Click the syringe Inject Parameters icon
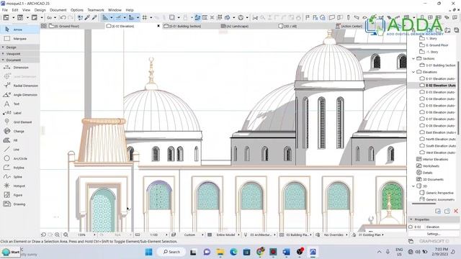The width and height of the screenshot is (461, 259). 94,17
